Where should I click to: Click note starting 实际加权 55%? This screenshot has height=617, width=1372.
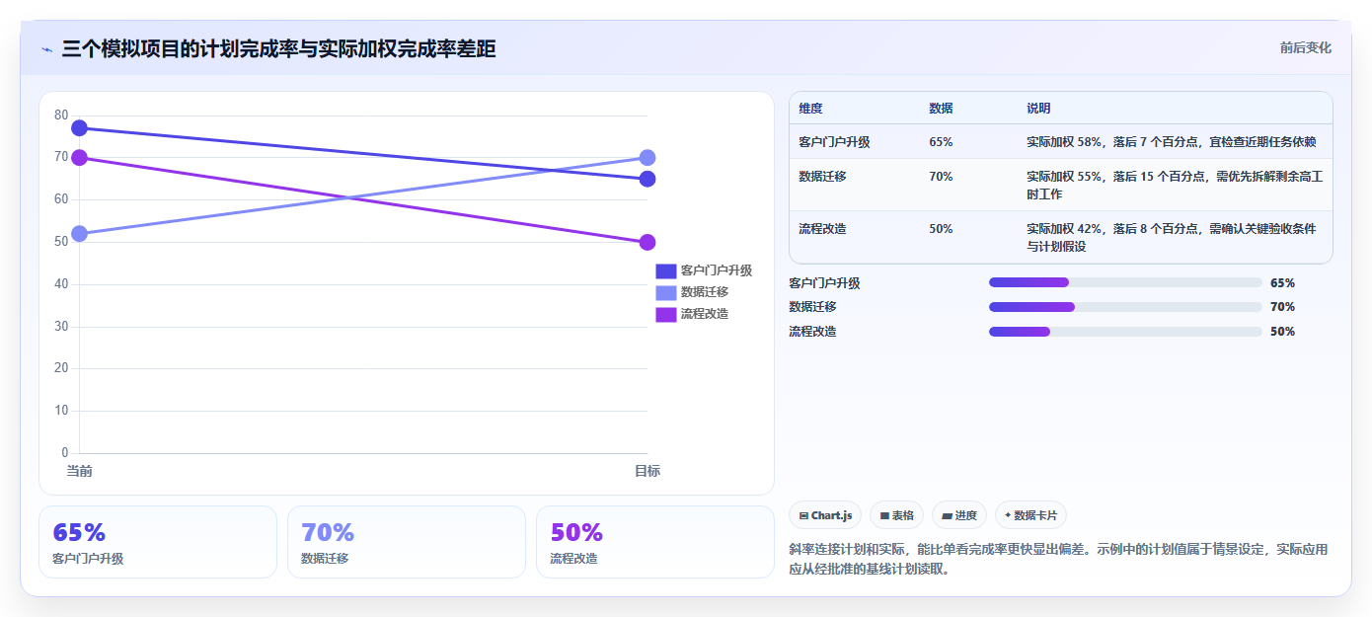1175,186
